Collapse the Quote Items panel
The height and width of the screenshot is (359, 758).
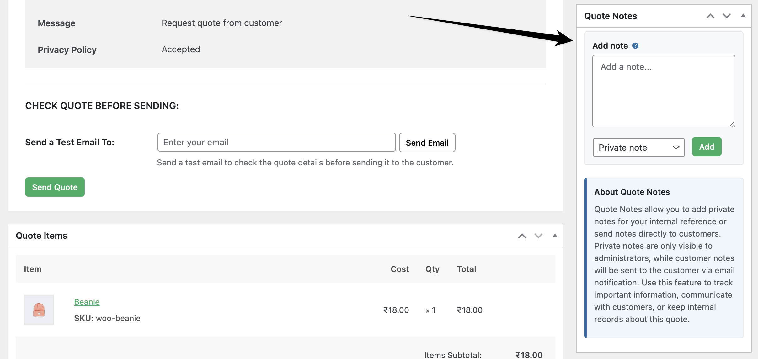(555, 236)
